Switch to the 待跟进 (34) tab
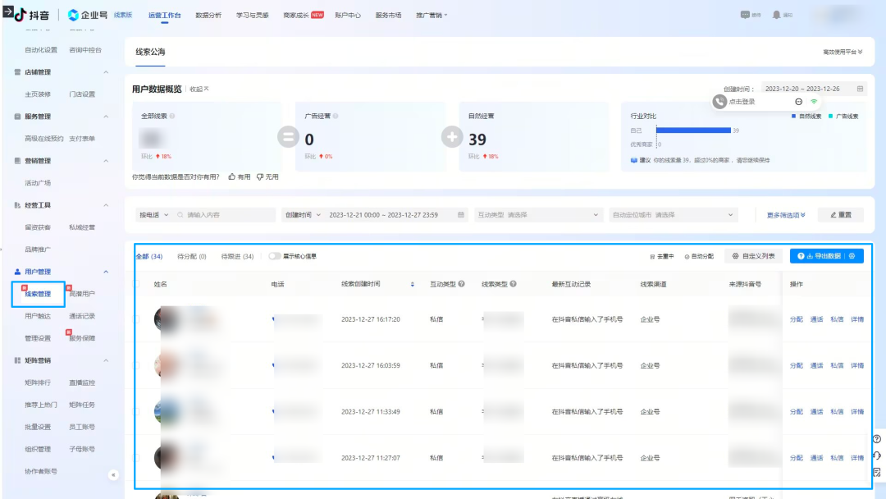 237,256
